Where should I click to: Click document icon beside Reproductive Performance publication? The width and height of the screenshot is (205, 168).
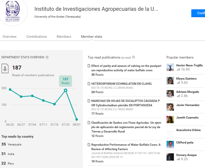click(89, 144)
